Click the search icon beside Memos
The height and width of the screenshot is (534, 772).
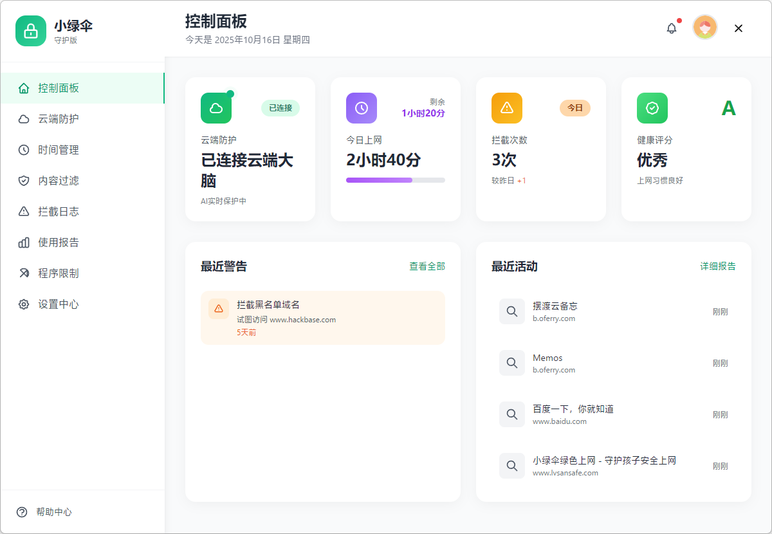[x=512, y=363]
